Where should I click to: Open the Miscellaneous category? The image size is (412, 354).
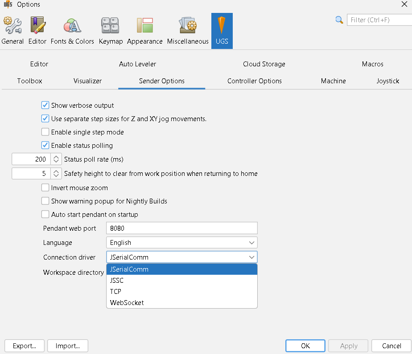tap(188, 31)
